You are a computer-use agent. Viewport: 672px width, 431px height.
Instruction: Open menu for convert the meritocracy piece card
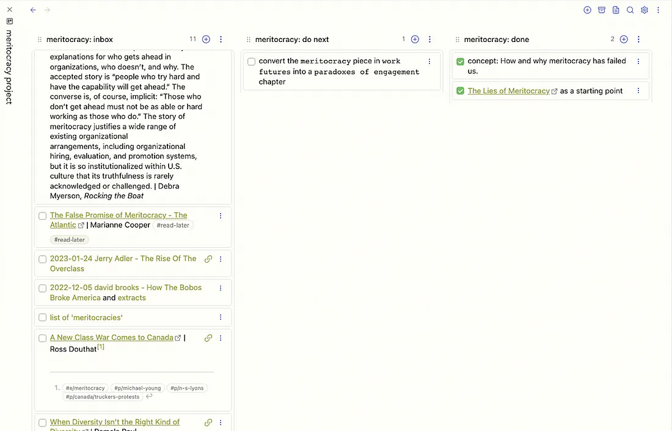(x=430, y=62)
